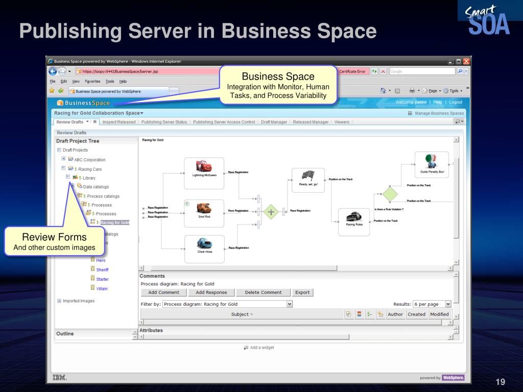Click the Help link in banner
This screenshot has height=392, width=523.
(438, 102)
